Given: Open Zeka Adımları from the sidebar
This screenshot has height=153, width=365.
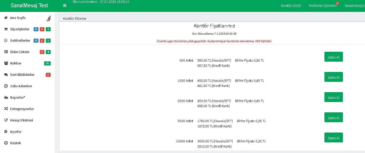Looking at the screenshot, I should (x=21, y=86).
